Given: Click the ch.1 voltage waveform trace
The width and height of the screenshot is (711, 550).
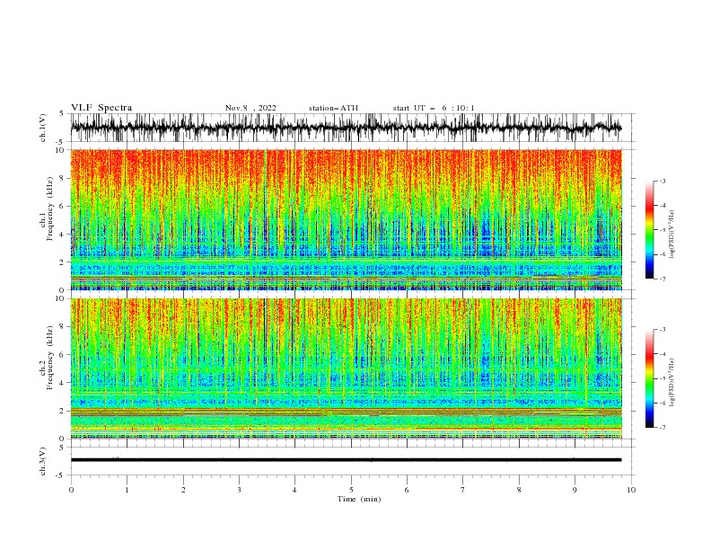Looking at the screenshot, I should click(x=346, y=128).
